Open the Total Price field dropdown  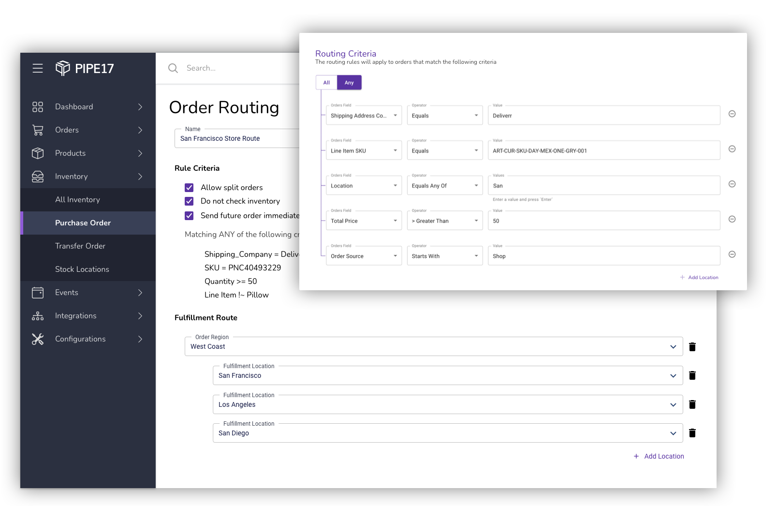364,221
